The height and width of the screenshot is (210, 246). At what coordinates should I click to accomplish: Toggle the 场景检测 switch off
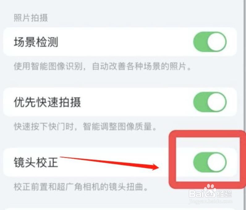pos(210,42)
